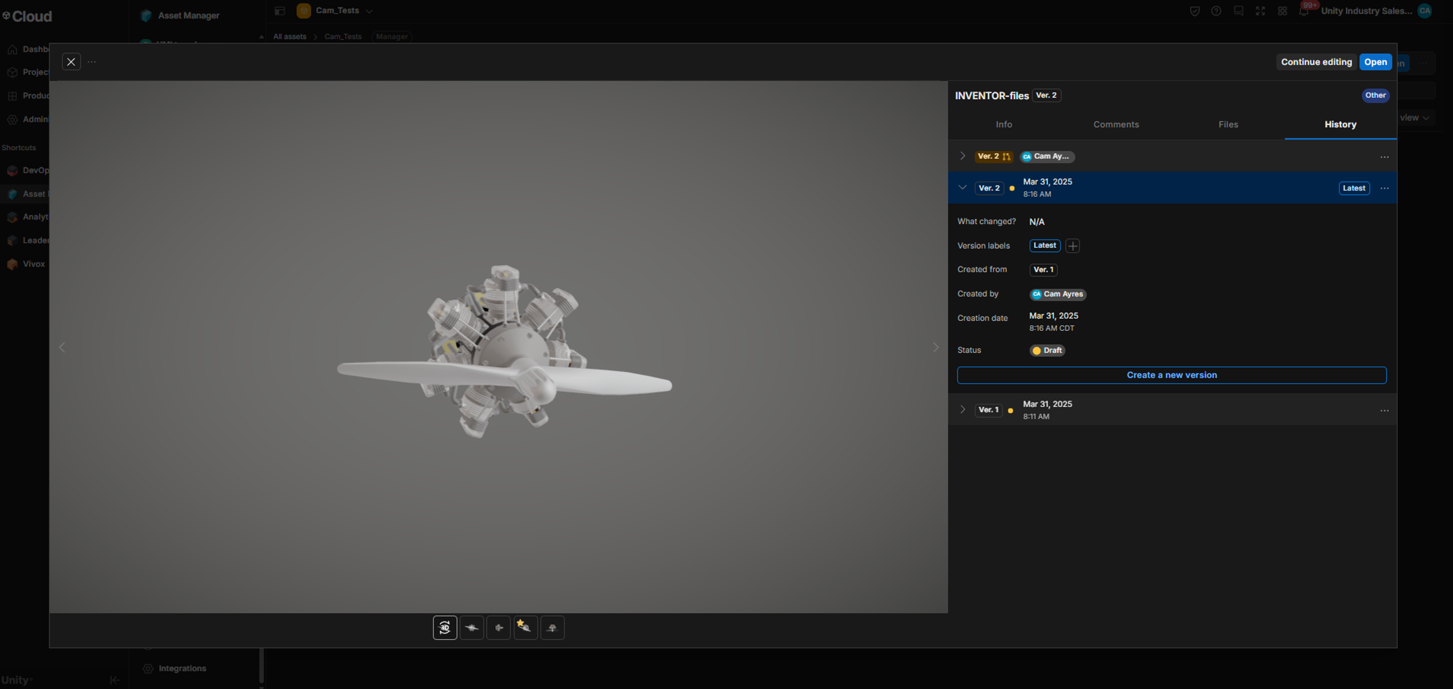Select the starred preview thumbnail

coord(525,627)
